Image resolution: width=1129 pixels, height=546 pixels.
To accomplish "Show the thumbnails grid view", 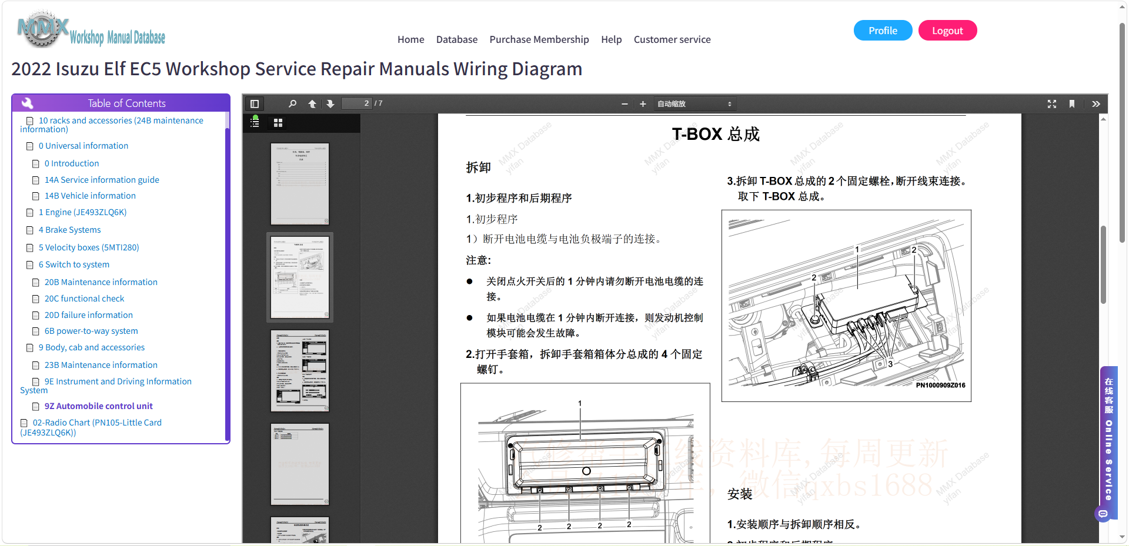I will [278, 123].
